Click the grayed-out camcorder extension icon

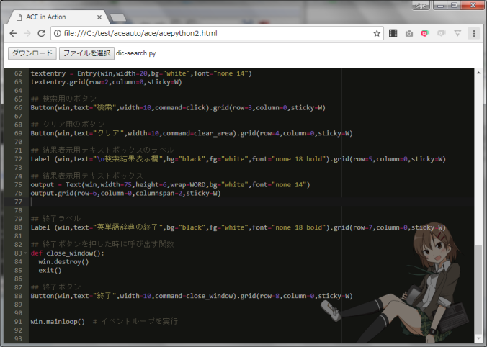click(x=442, y=33)
